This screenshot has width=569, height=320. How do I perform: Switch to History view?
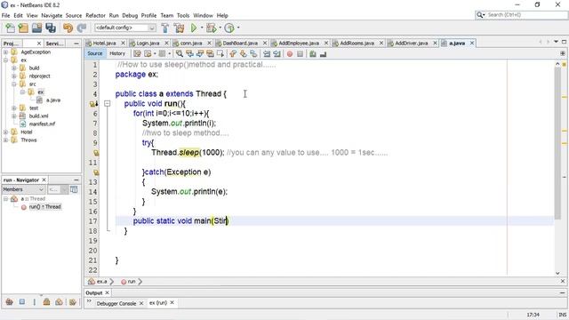(117, 53)
